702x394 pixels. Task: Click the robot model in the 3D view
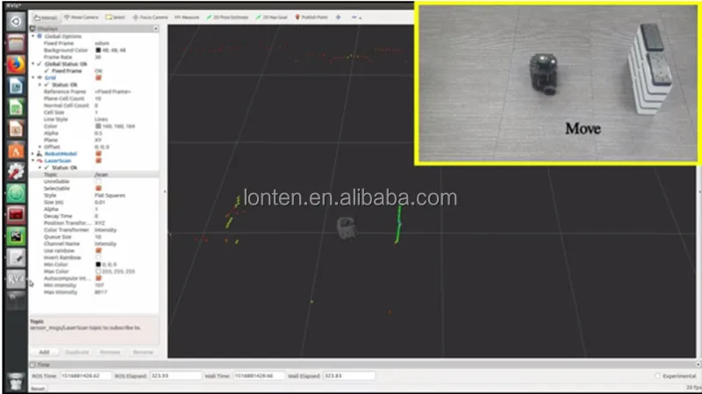(346, 227)
